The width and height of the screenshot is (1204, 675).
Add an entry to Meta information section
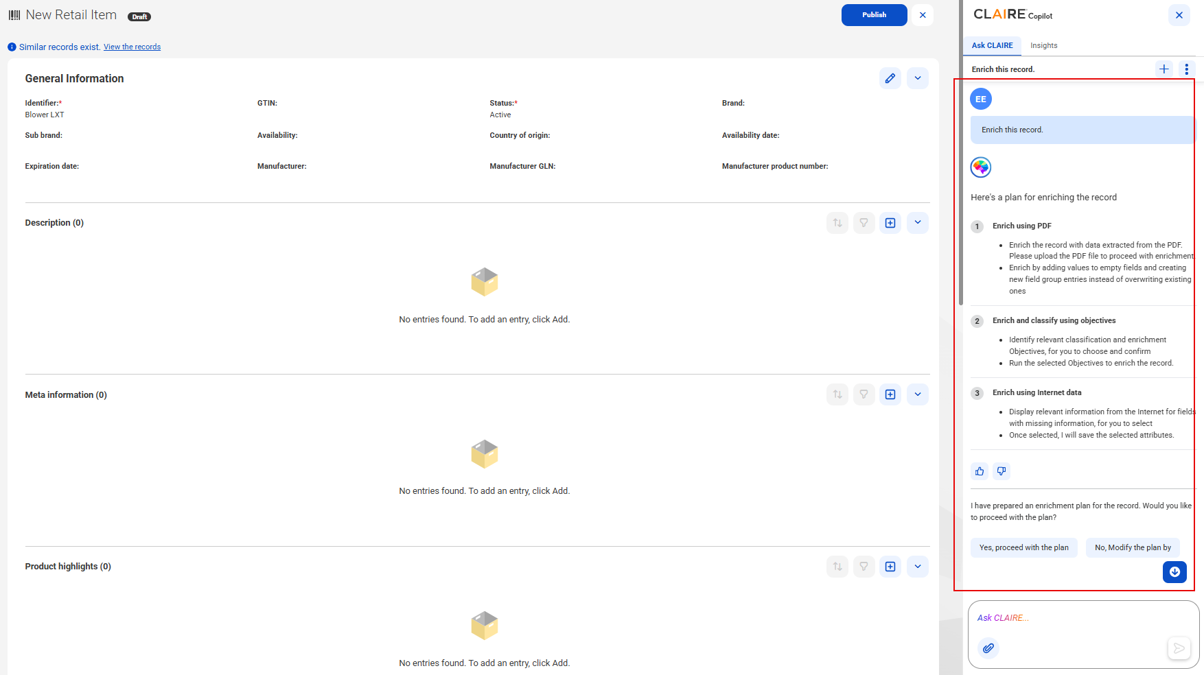coord(890,394)
